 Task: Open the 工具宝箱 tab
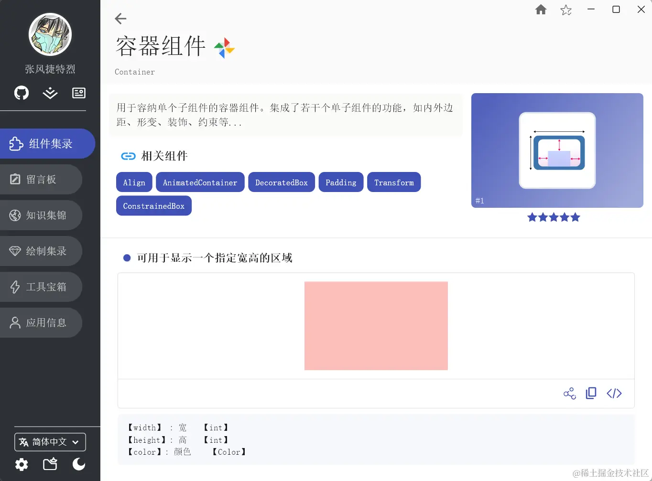coord(41,287)
